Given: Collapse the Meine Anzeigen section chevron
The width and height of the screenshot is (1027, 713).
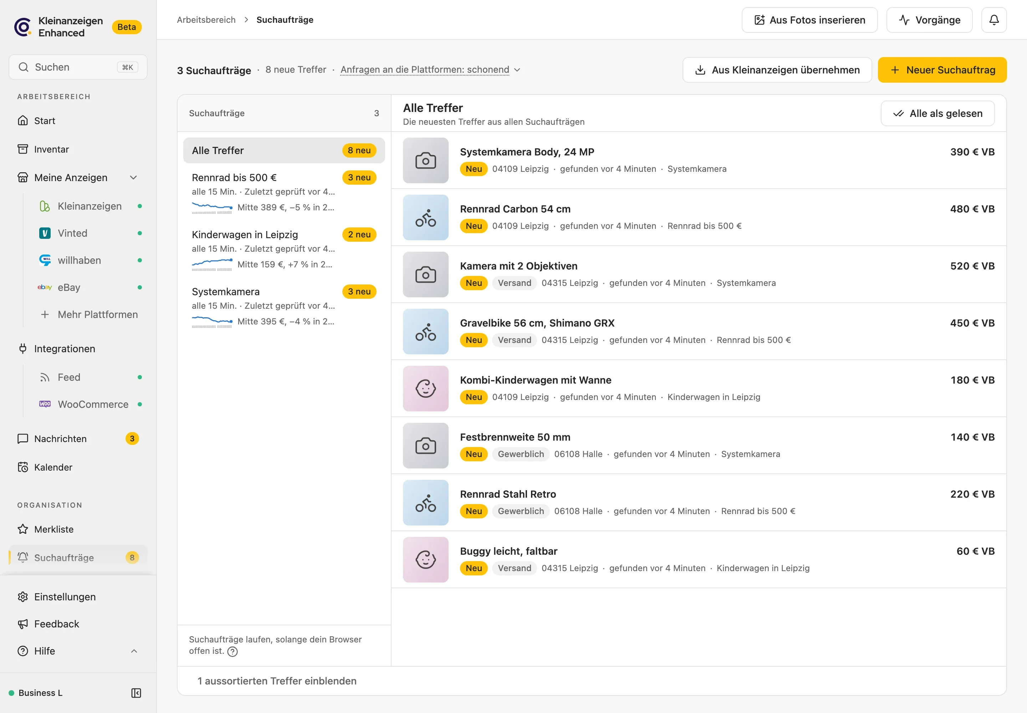Looking at the screenshot, I should [133, 178].
